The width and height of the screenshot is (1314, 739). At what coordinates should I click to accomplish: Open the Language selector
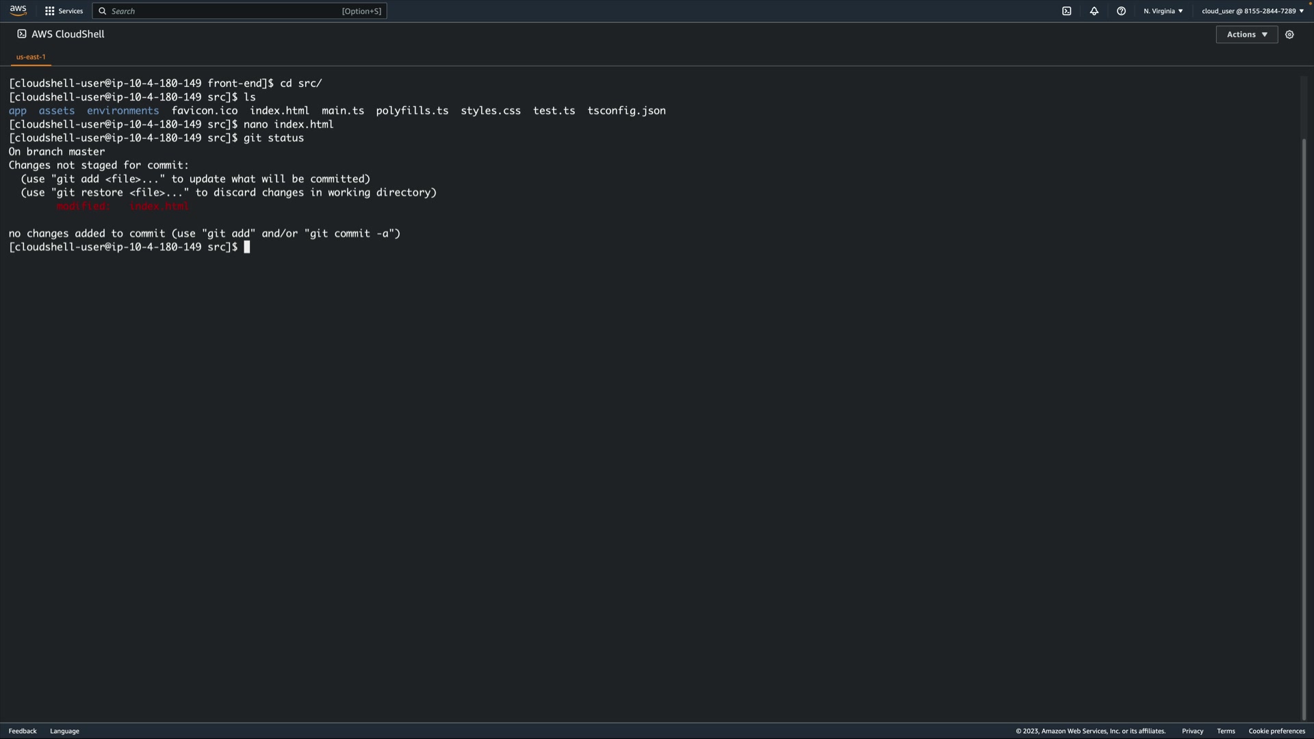pos(64,731)
